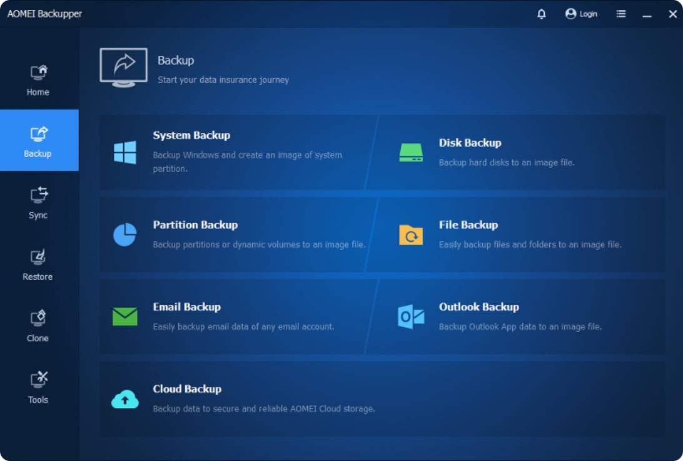This screenshot has width=683, height=461.
Task: Click the green Disk Backup drive icon
Action: click(x=411, y=153)
